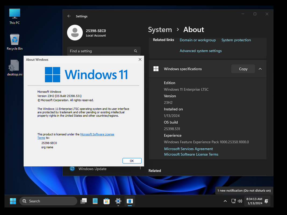287x215 pixels.
Task: Open Advanced system settings link
Action: (201, 51)
